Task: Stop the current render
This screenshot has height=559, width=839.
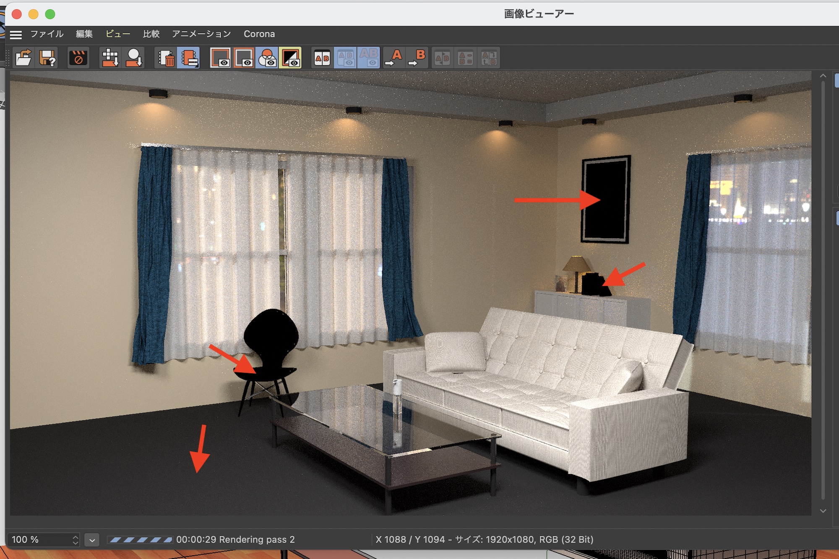Action: point(78,57)
